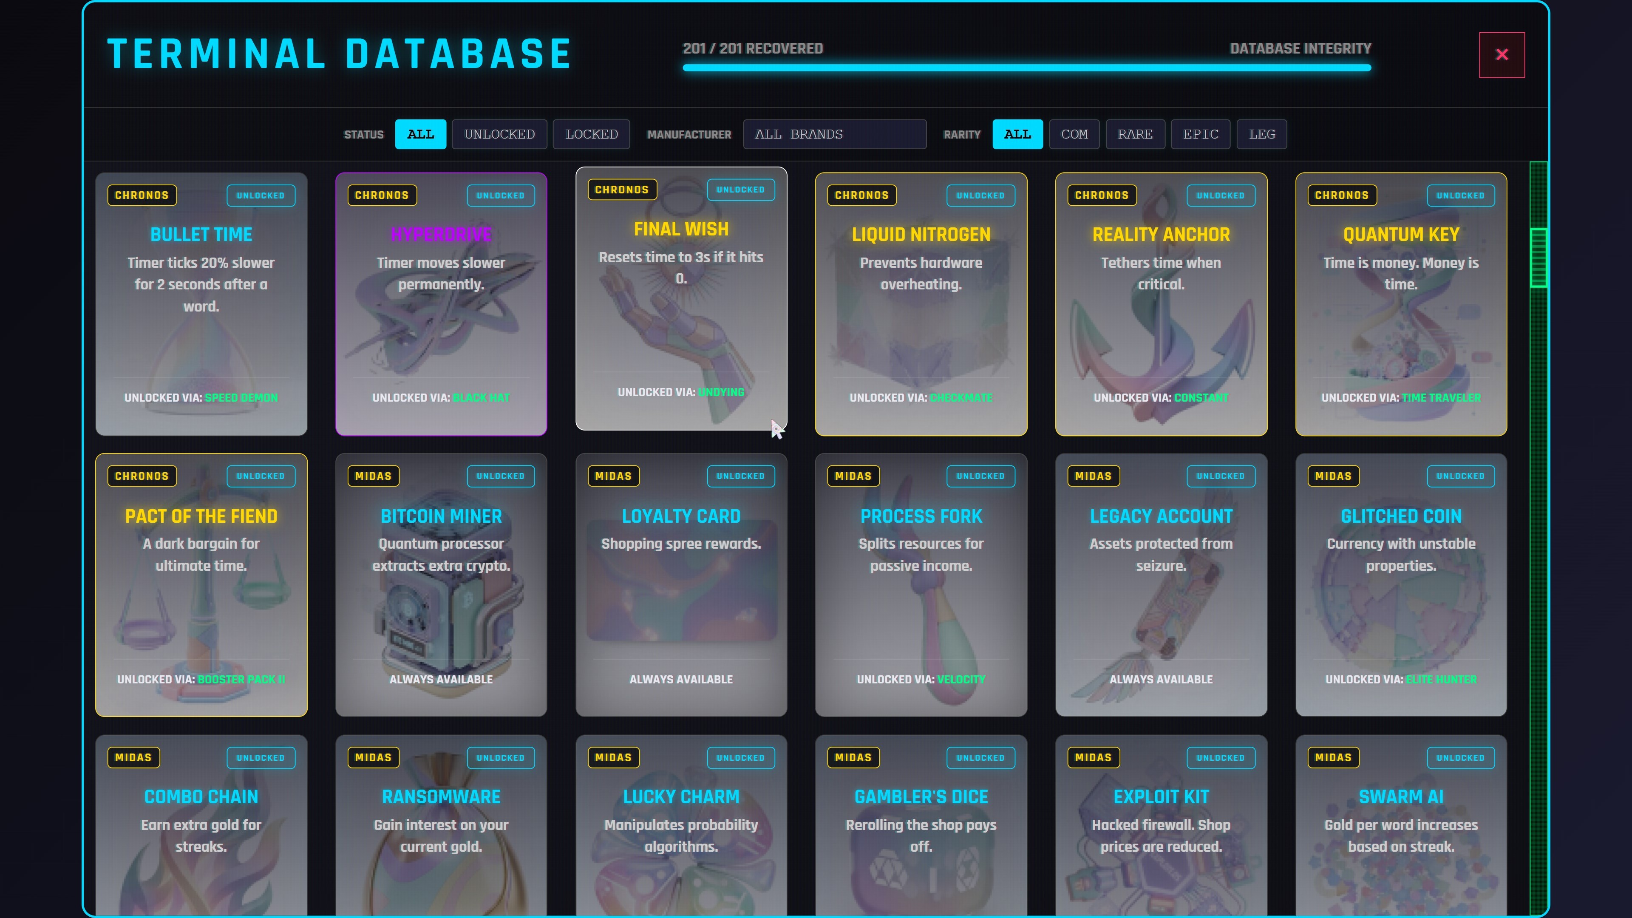The width and height of the screenshot is (1632, 918).
Task: Open the Combo Chain card
Action: (x=201, y=825)
